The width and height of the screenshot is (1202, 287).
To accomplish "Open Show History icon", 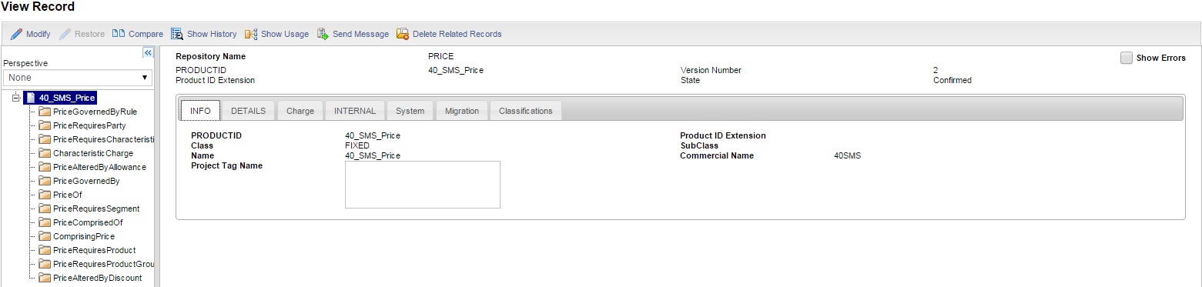I will click(x=176, y=34).
